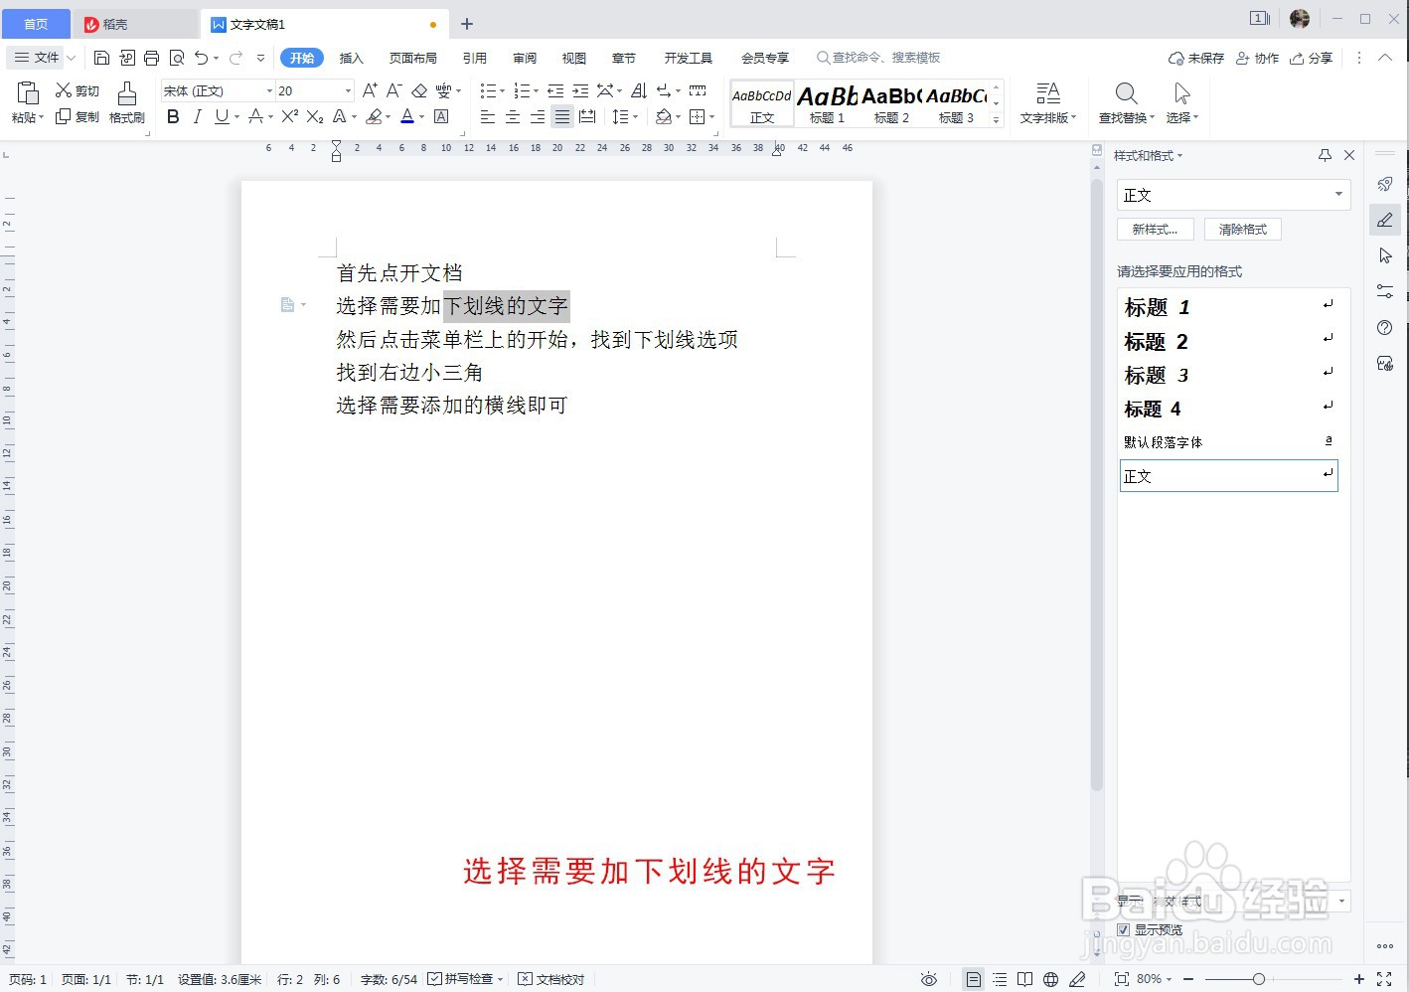Open the font size dropdown showing 20
Screen dimensions: 1409x992
click(348, 90)
